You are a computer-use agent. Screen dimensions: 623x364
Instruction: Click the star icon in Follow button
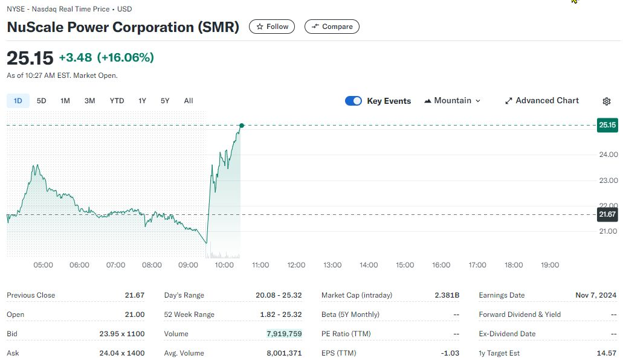(x=260, y=27)
